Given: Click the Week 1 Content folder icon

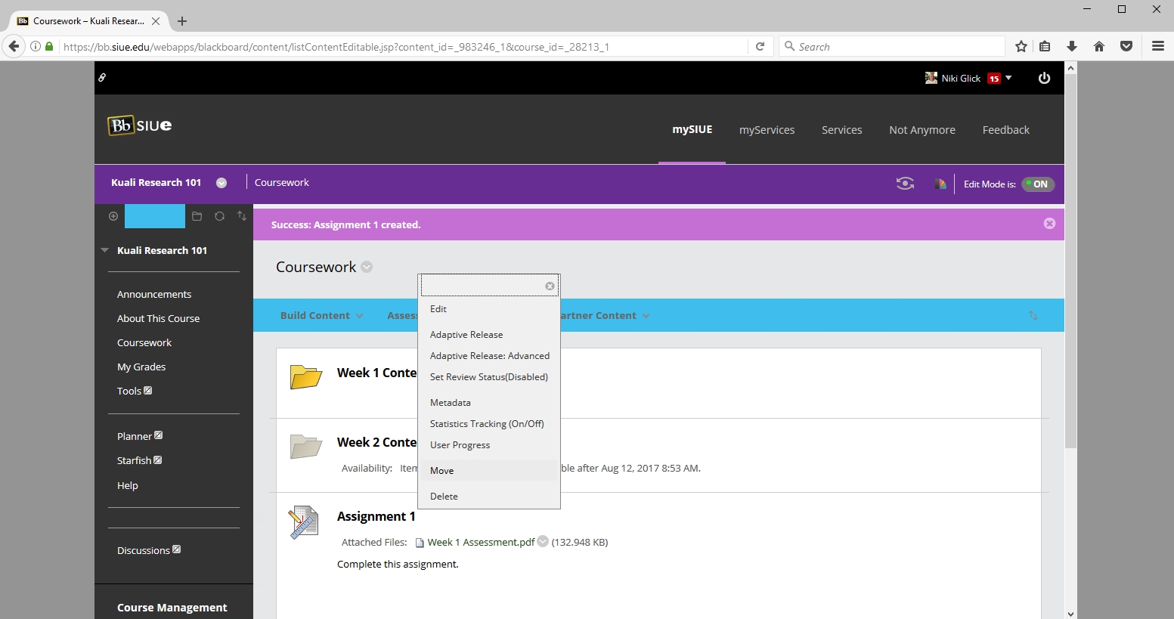Looking at the screenshot, I should 306,376.
